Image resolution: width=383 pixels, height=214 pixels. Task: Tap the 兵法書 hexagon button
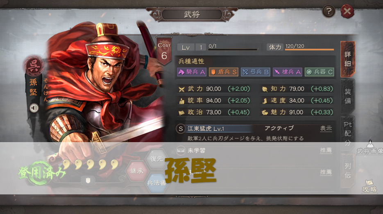tap(156, 183)
